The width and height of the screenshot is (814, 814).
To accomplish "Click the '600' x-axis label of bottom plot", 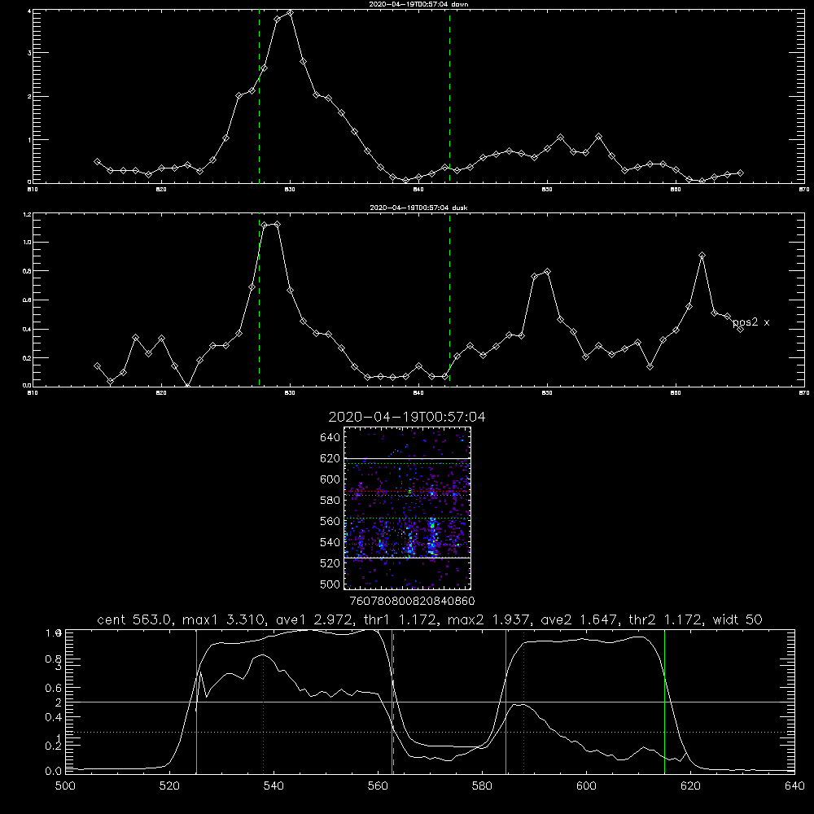I will tap(586, 786).
